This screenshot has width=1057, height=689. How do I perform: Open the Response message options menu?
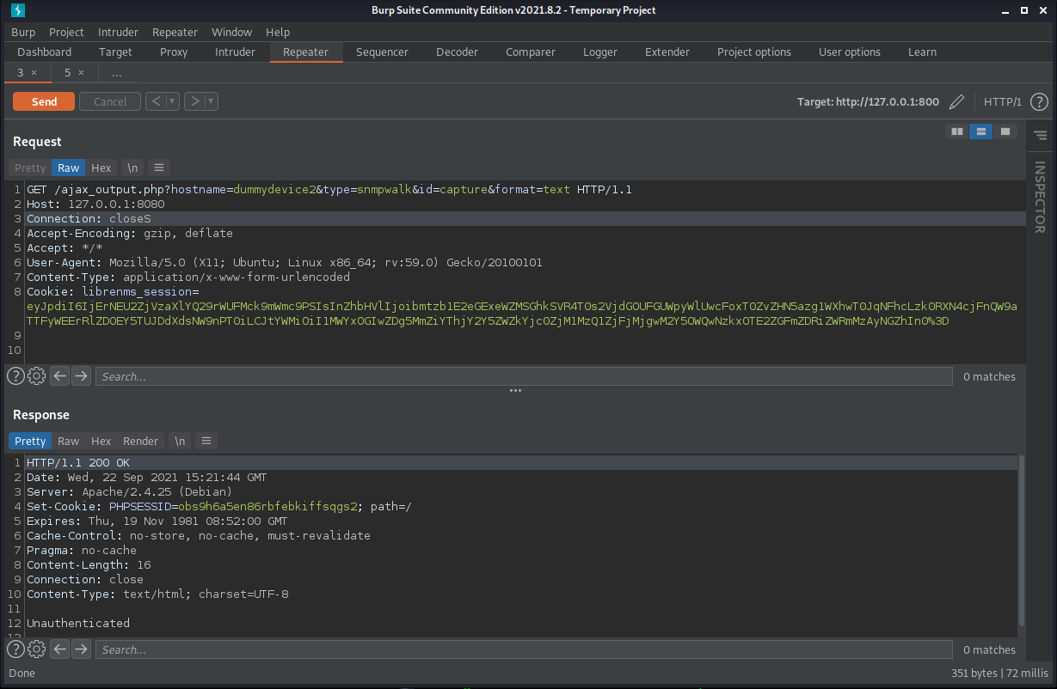206,441
